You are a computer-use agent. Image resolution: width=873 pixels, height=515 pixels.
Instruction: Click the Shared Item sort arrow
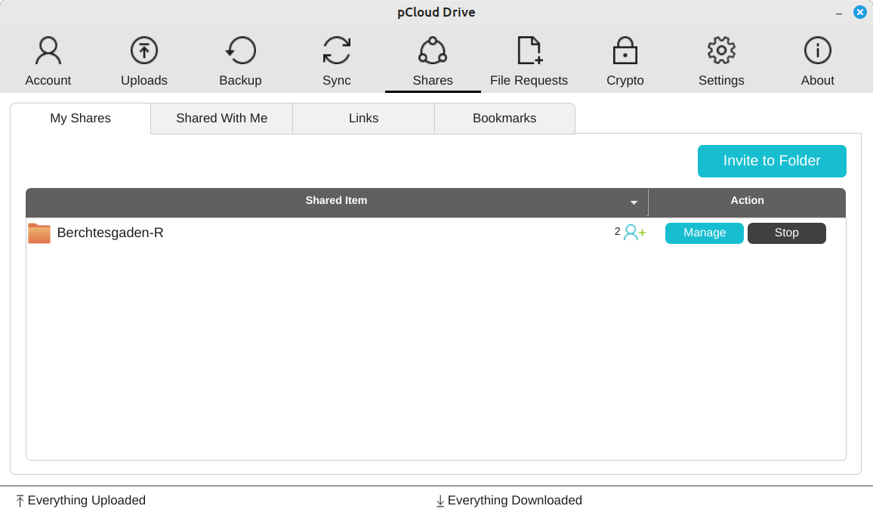[634, 202]
